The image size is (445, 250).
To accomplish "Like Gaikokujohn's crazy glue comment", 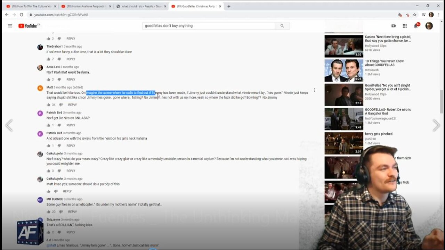I will (x=49, y=171).
